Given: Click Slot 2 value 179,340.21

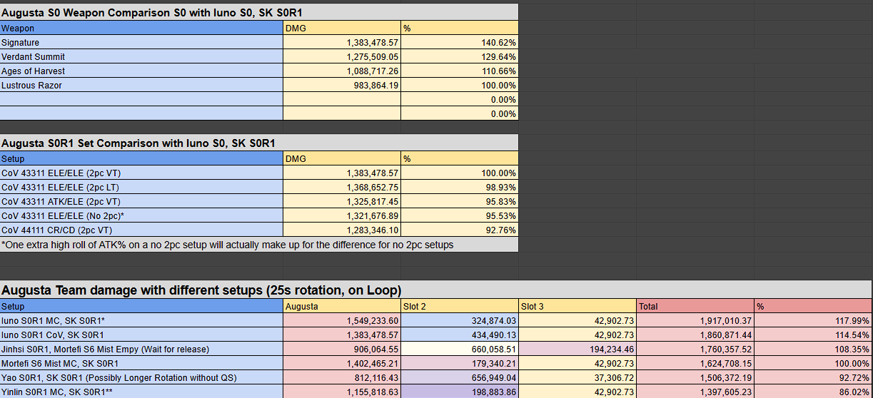Looking at the screenshot, I should click(460, 364).
